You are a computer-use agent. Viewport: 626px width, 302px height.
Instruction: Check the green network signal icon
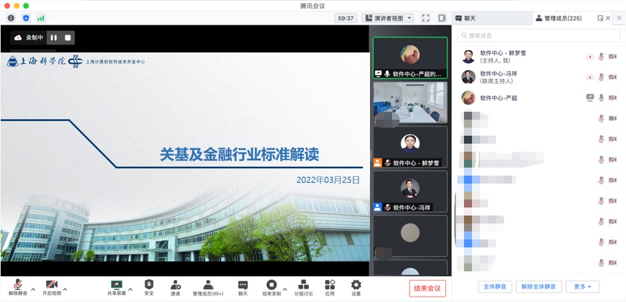(41, 18)
